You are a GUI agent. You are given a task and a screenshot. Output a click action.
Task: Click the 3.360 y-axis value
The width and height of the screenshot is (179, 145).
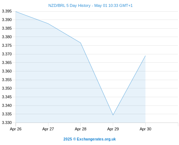click(7, 71)
